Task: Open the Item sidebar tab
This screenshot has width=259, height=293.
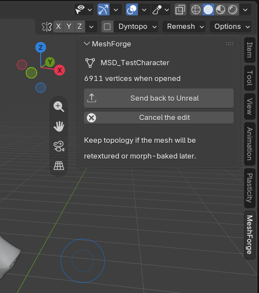Action: 250,50
